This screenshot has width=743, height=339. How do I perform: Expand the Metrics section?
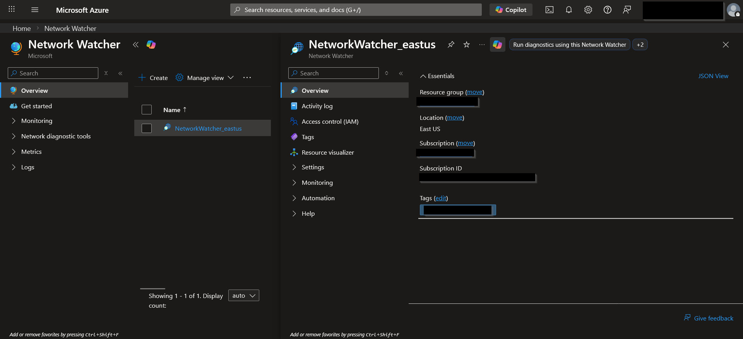click(x=14, y=152)
